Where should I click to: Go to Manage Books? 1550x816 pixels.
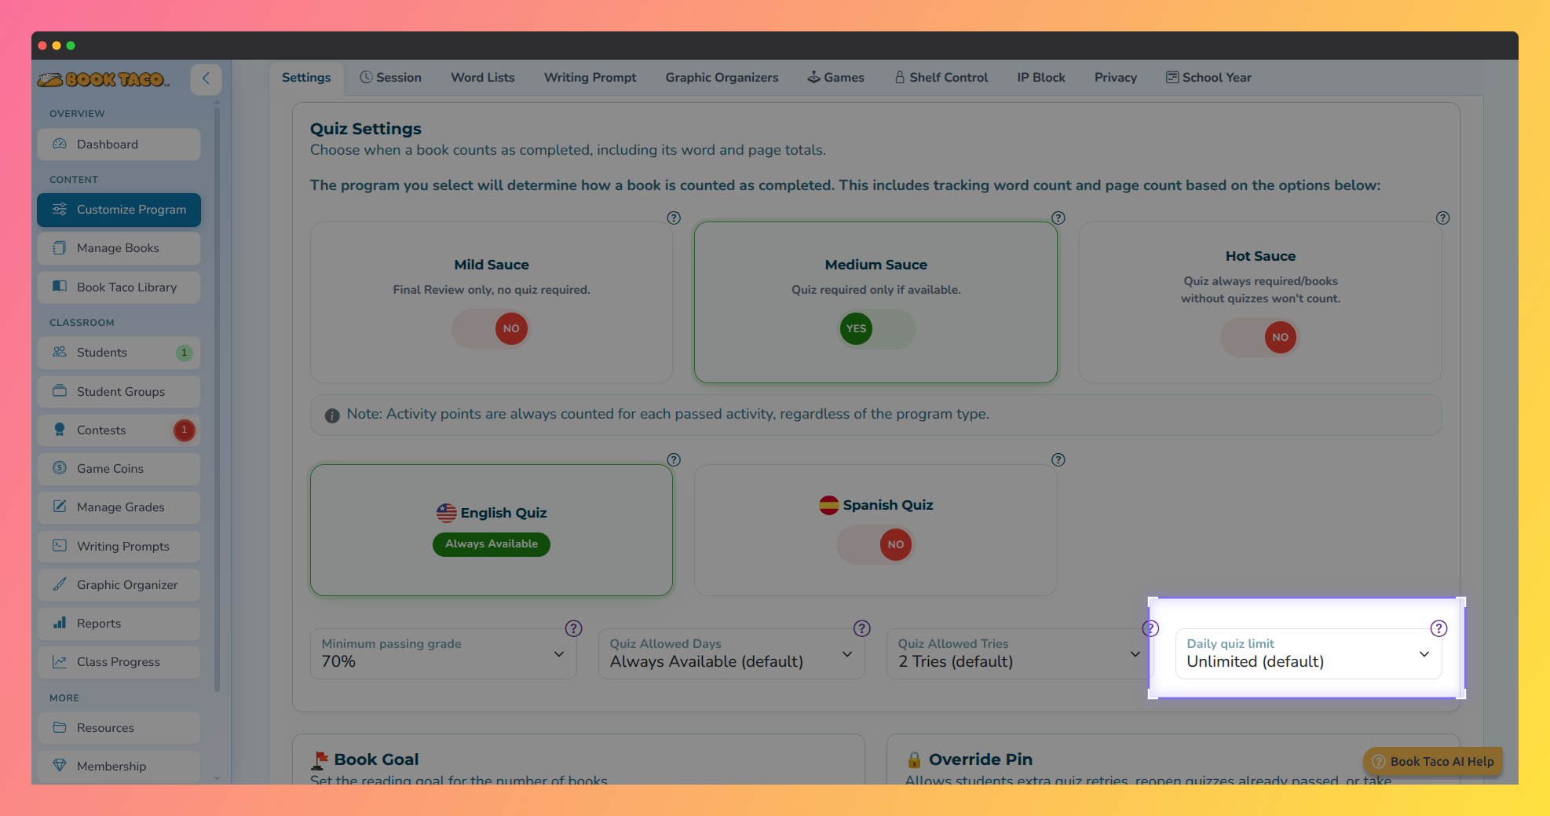pyautogui.click(x=119, y=248)
